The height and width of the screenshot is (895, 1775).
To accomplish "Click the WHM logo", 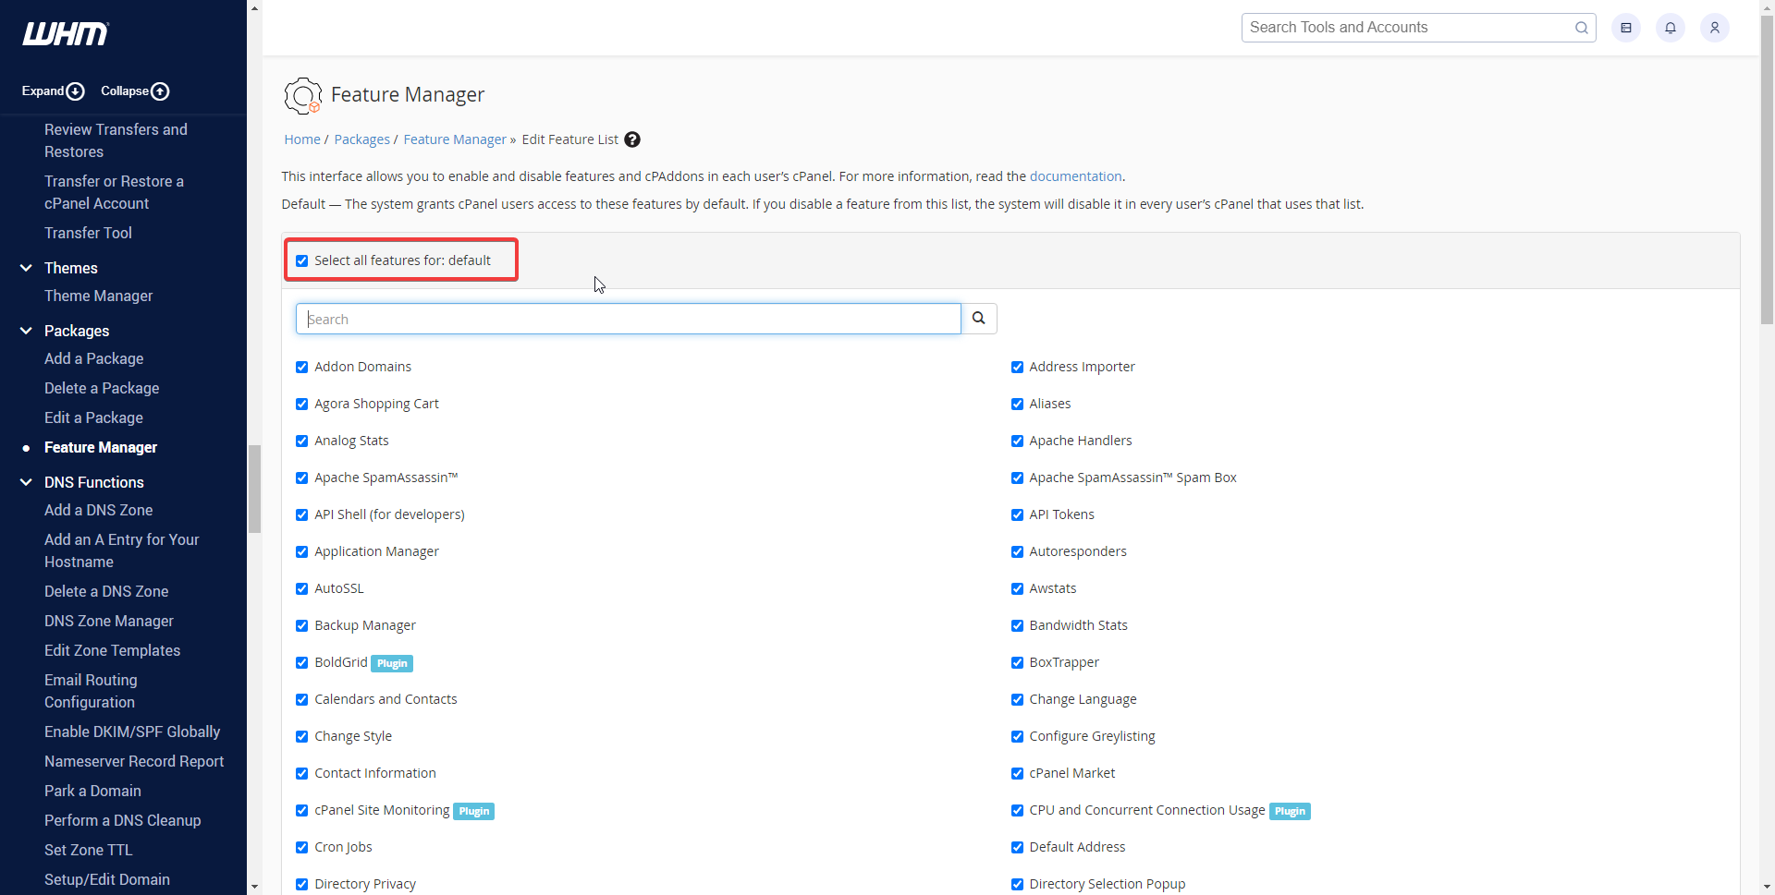I will point(66,34).
